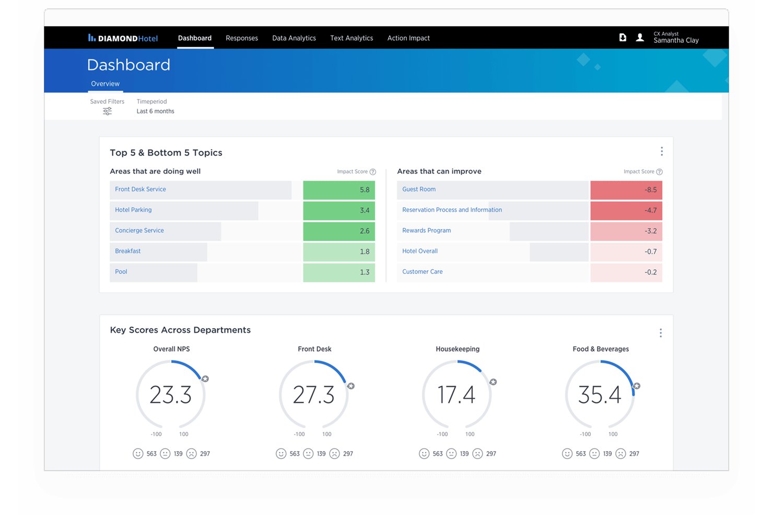Click neutral face icon under Housekeeping
The image size is (773, 515).
pos(451,453)
